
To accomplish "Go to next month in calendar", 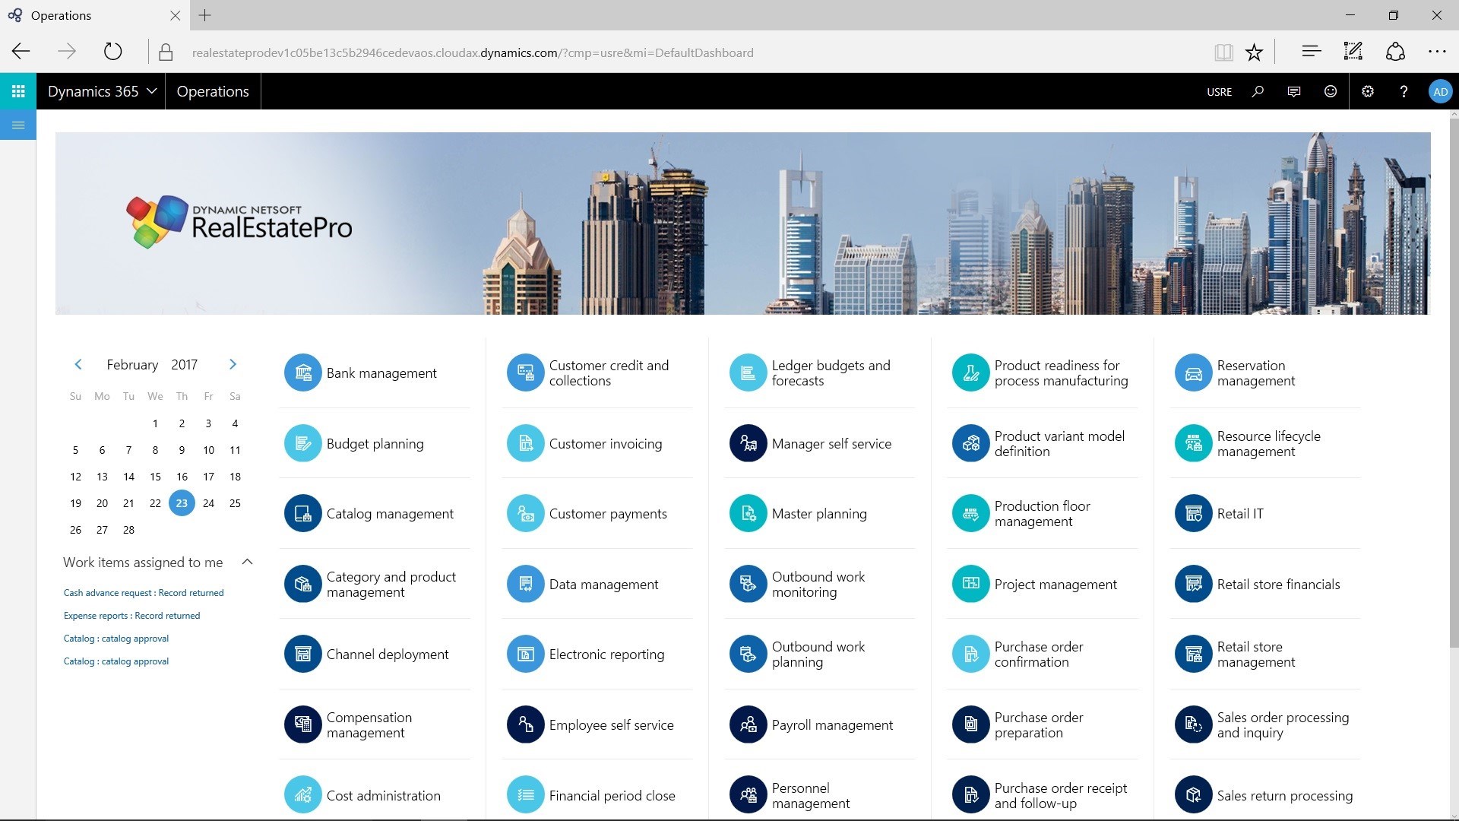I will coord(233,364).
